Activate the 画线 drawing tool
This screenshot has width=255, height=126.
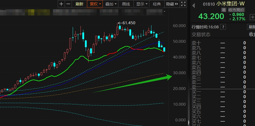(x=126, y=4)
